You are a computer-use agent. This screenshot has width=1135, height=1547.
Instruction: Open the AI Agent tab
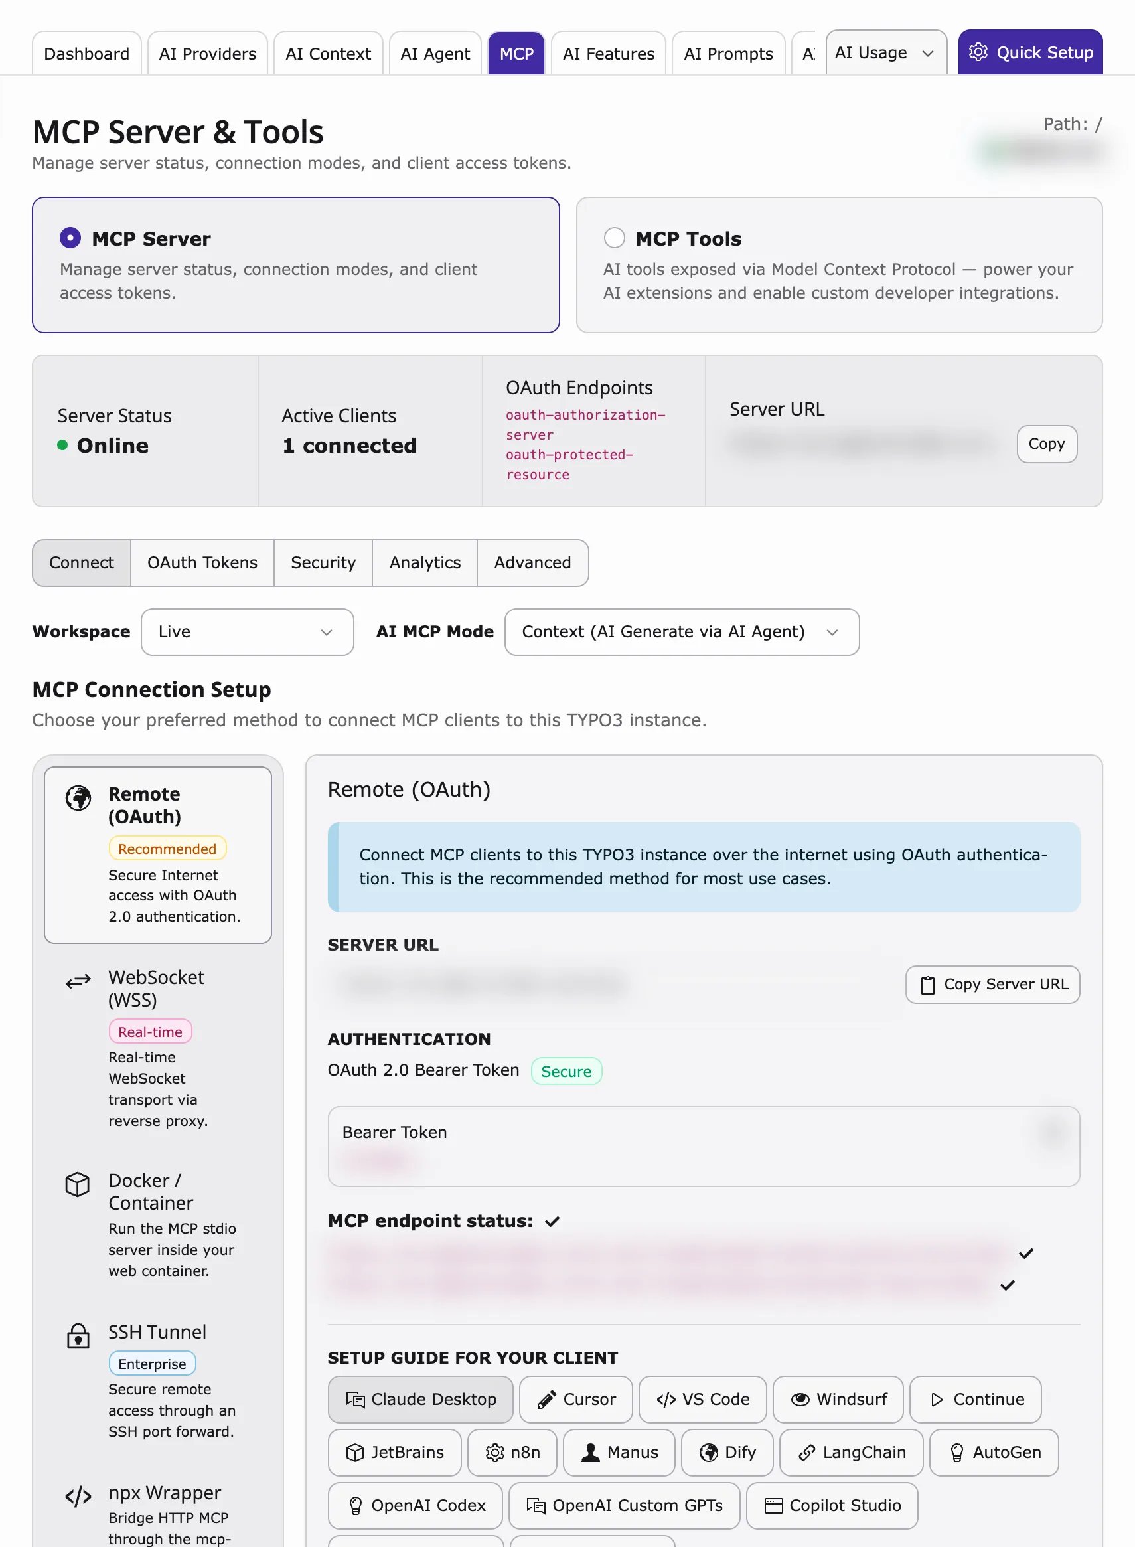tap(435, 54)
